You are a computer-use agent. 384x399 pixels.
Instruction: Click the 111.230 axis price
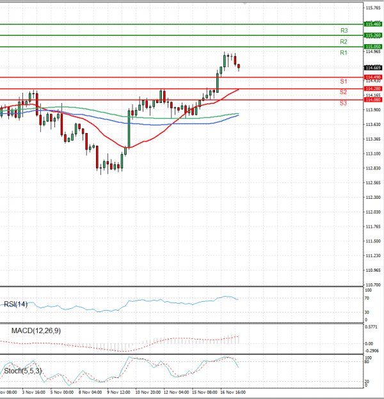click(x=373, y=256)
